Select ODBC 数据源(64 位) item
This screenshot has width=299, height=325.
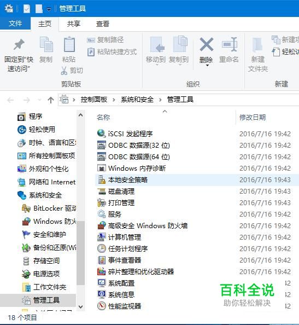(x=139, y=157)
